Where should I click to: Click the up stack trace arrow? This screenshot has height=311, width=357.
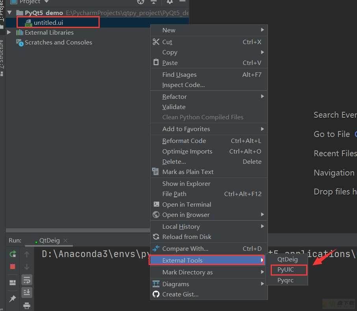point(27,254)
